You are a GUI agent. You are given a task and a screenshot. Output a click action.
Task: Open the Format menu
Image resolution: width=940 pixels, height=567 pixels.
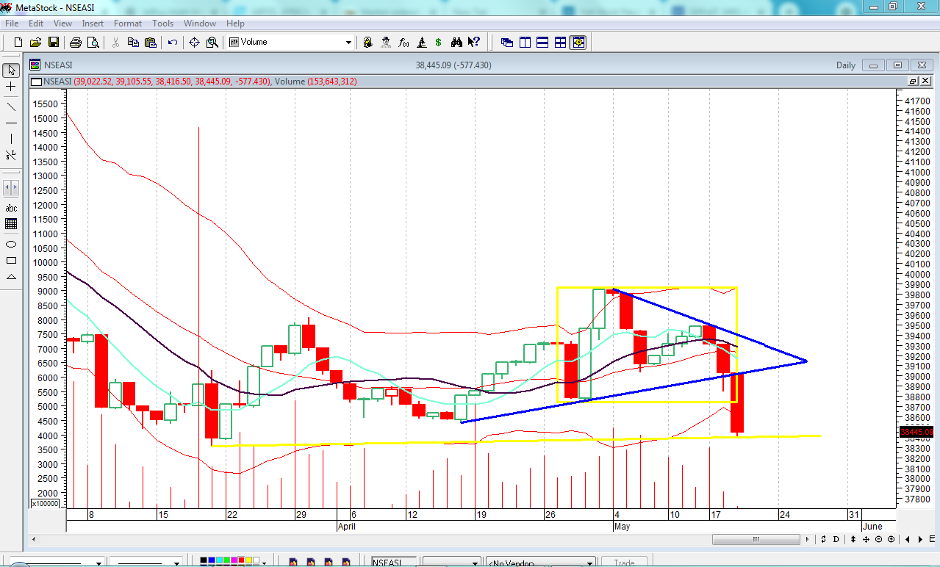coord(128,24)
